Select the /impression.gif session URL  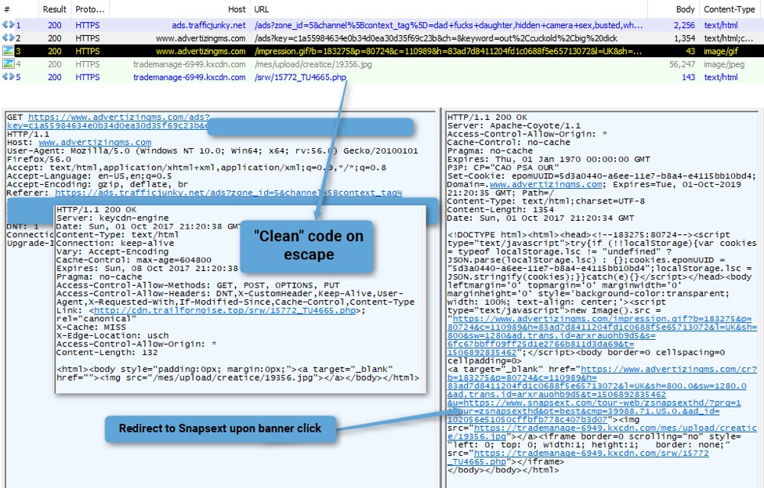click(x=447, y=51)
